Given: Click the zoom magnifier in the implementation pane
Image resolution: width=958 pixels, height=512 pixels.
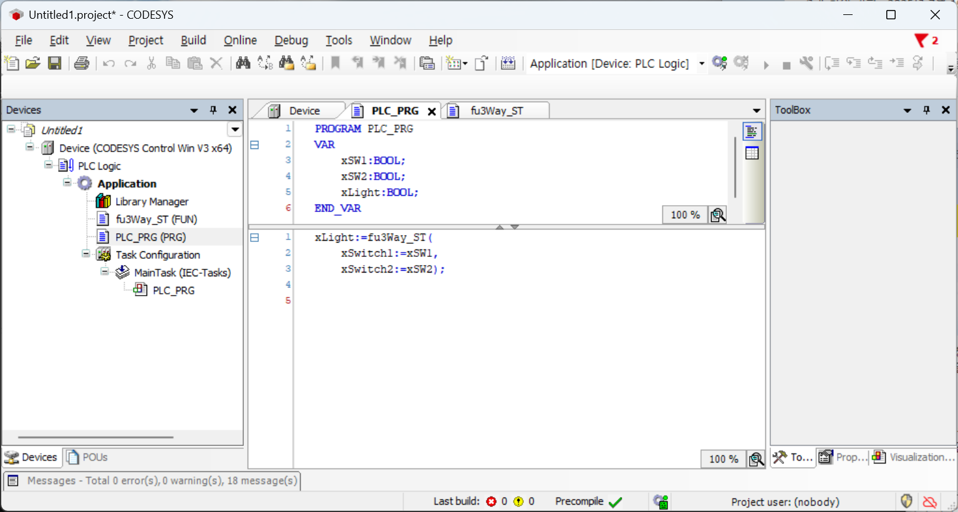Looking at the screenshot, I should [x=757, y=459].
